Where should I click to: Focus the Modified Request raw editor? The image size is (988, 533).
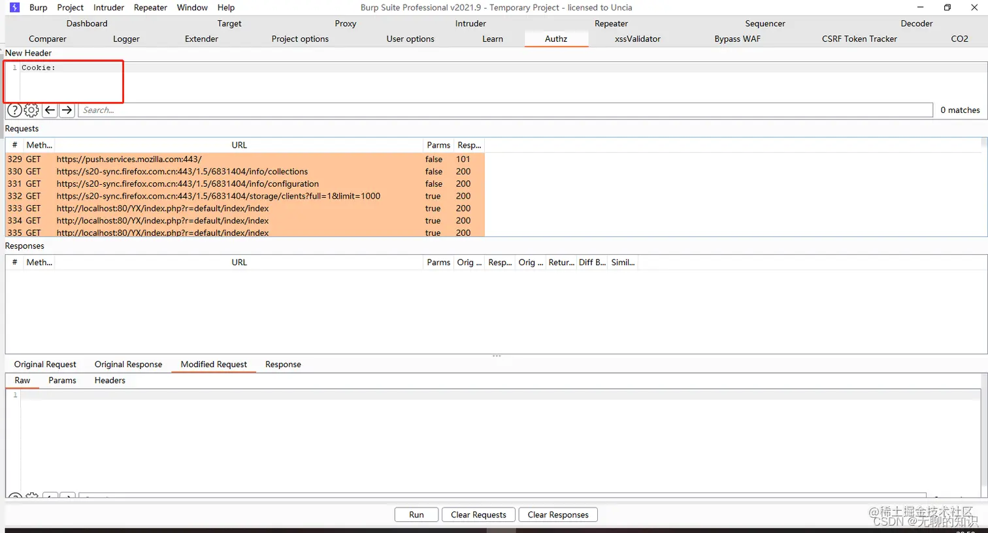(x=500, y=441)
